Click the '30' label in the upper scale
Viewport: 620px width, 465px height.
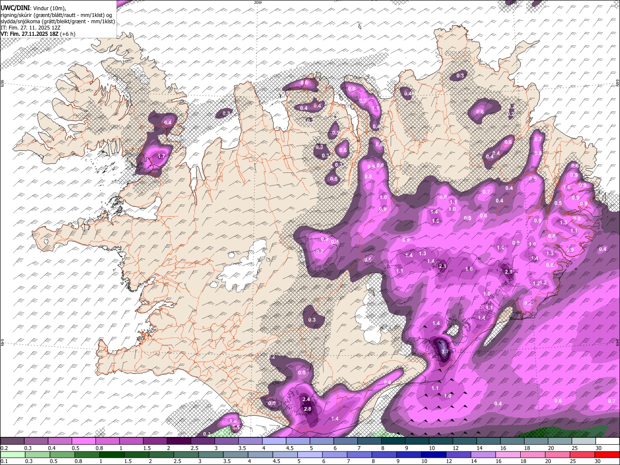click(x=599, y=448)
